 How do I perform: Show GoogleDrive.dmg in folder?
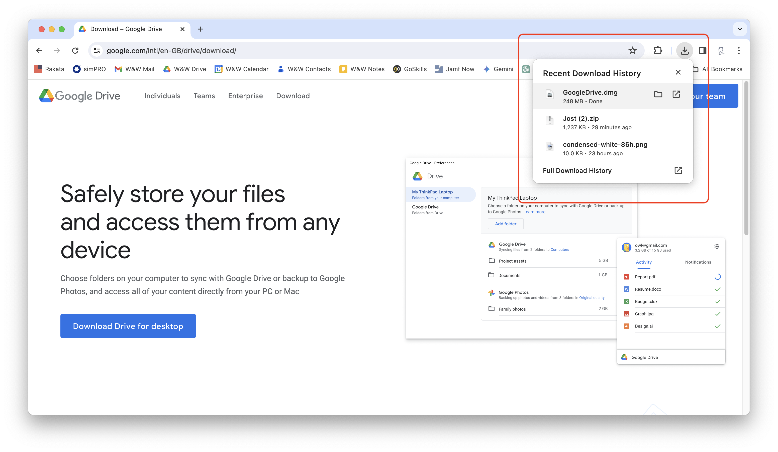tap(658, 94)
